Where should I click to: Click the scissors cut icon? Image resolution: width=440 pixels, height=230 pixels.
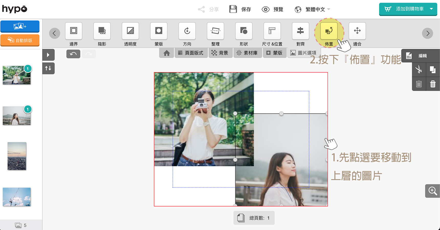(x=419, y=70)
